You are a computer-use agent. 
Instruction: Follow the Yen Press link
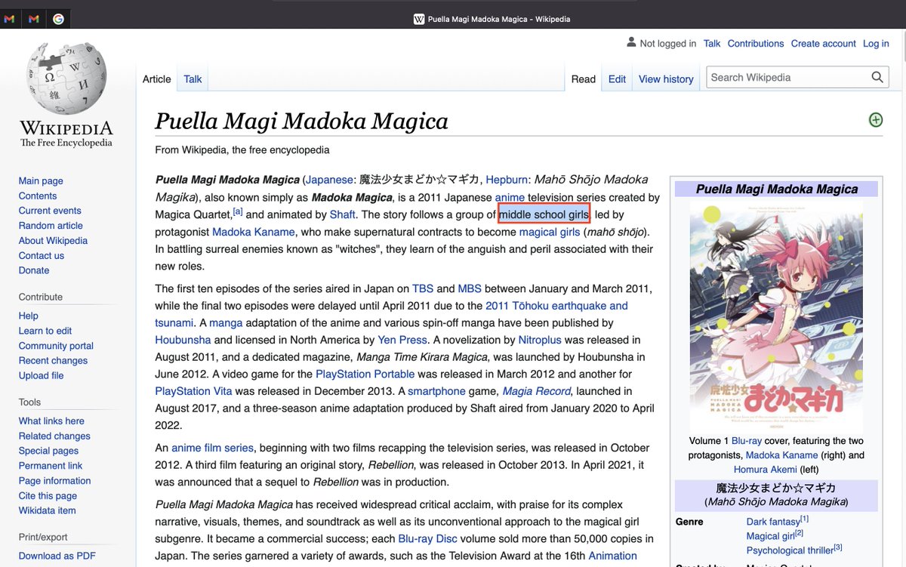click(402, 340)
